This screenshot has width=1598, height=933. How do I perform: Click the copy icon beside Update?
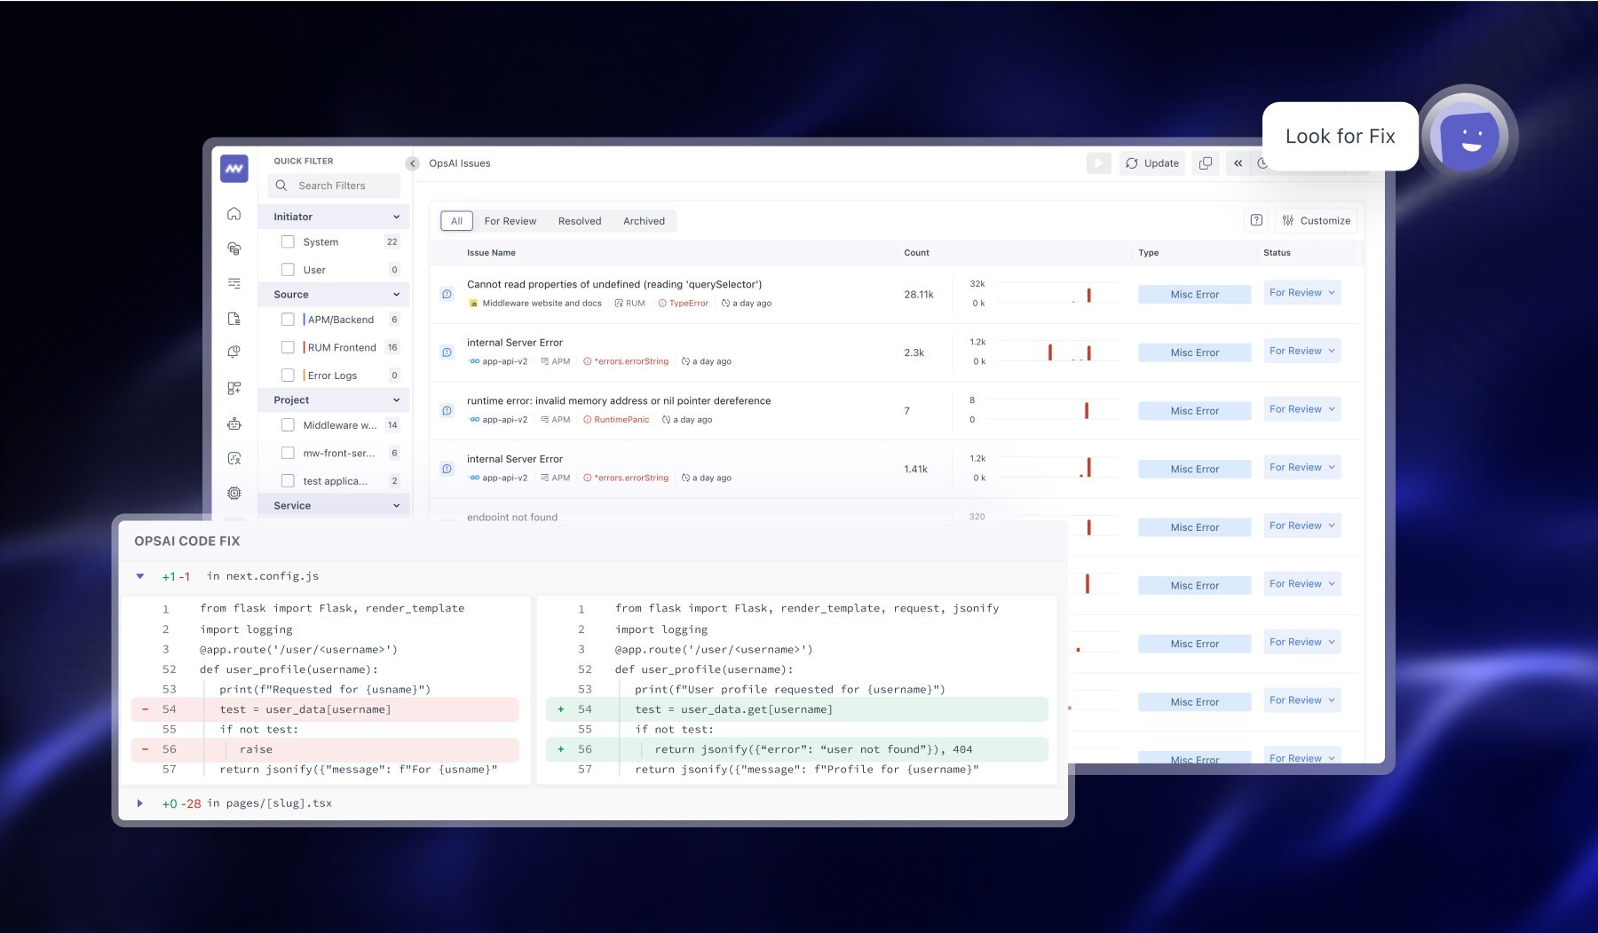(1205, 163)
